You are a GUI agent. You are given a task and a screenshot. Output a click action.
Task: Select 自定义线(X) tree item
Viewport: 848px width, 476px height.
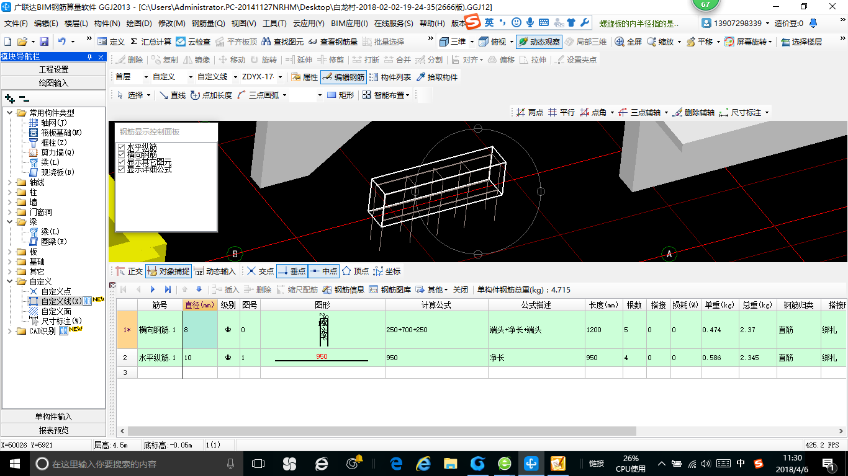click(61, 301)
